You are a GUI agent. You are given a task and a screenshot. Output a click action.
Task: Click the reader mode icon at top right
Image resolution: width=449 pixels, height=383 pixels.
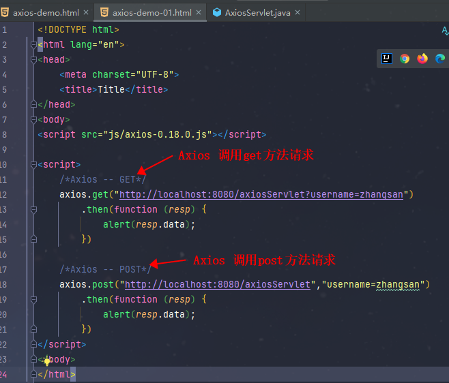(445, 30)
